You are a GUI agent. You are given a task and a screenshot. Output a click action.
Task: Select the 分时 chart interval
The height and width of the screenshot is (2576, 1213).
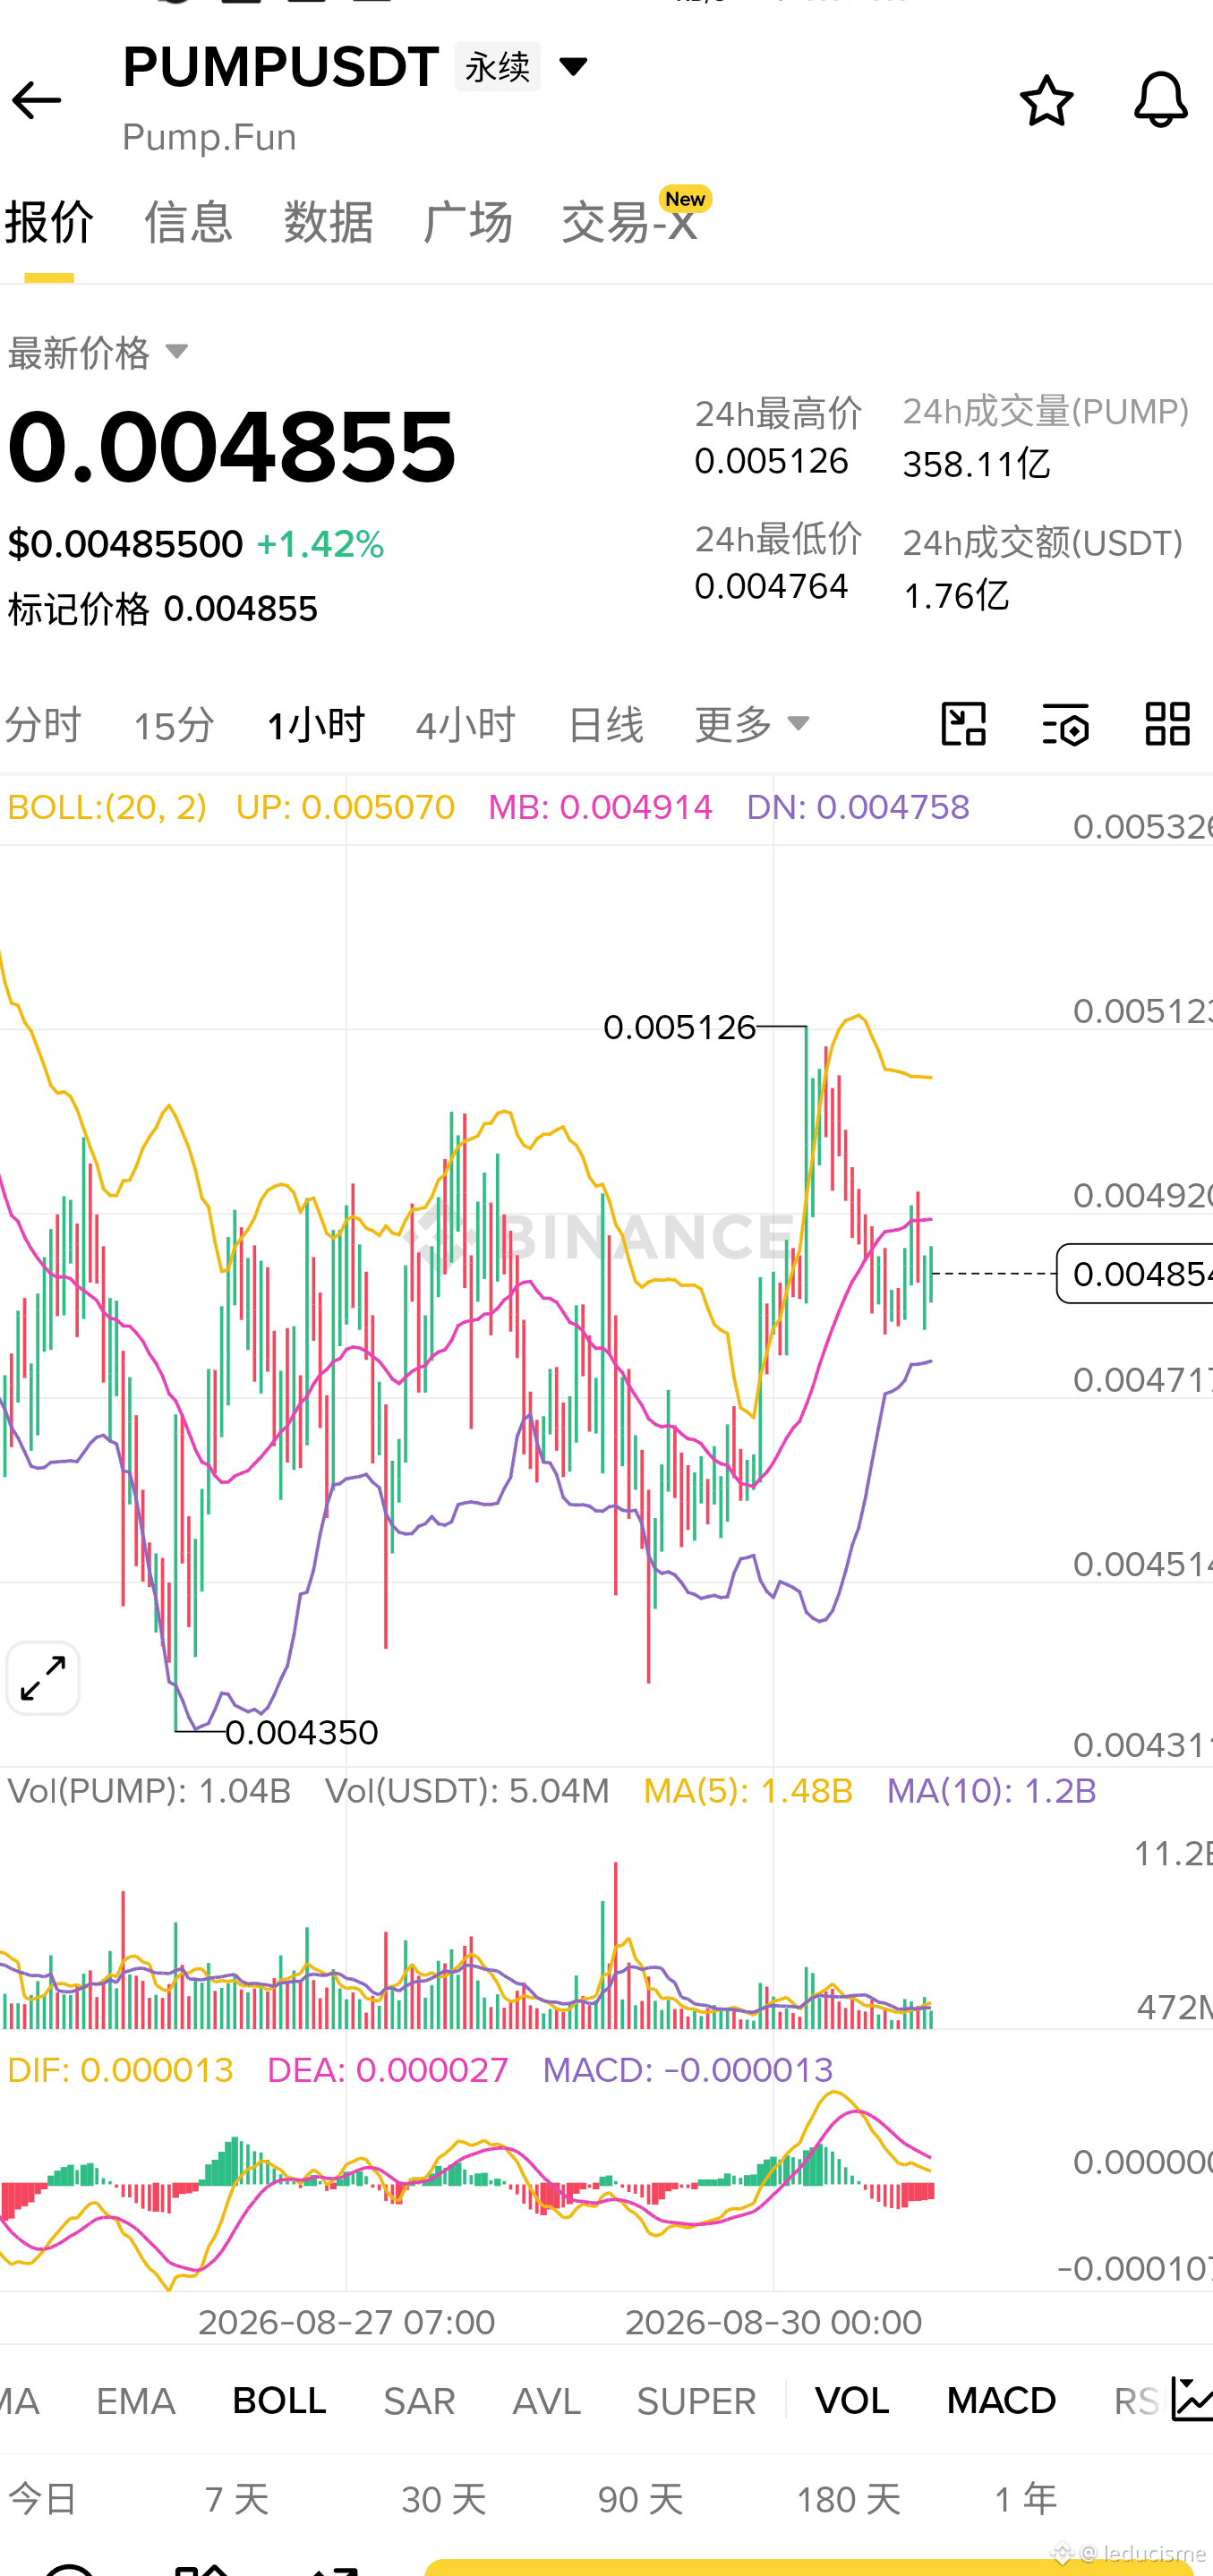pos(42,724)
